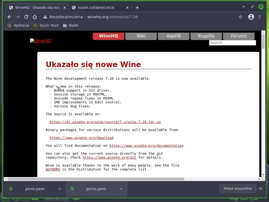The width and height of the screenshot is (269, 202).
Task: Click the text 'Various bug fixes.'
Action: click(x=72, y=106)
